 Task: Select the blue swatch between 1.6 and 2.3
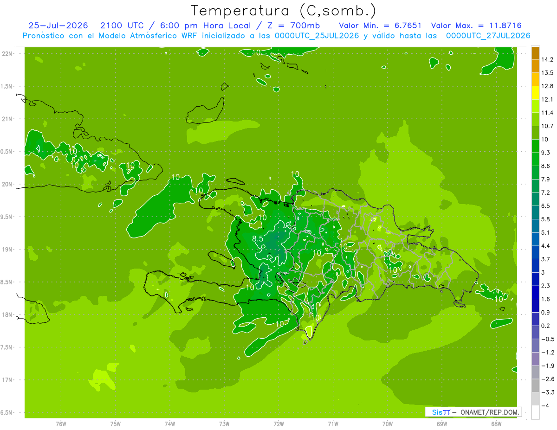pyautogui.click(x=535, y=292)
